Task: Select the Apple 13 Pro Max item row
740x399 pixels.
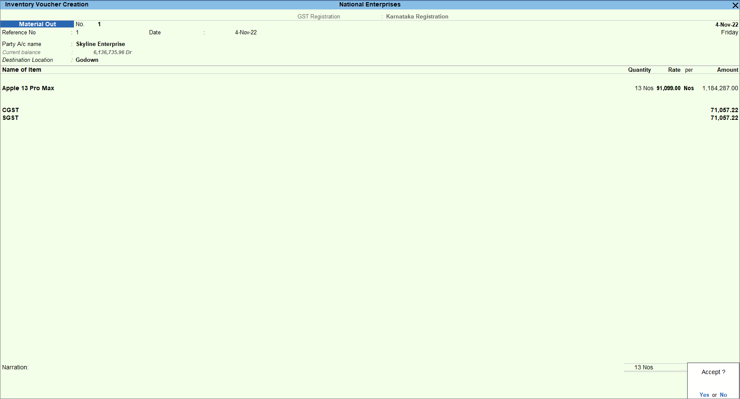Action: click(x=370, y=88)
